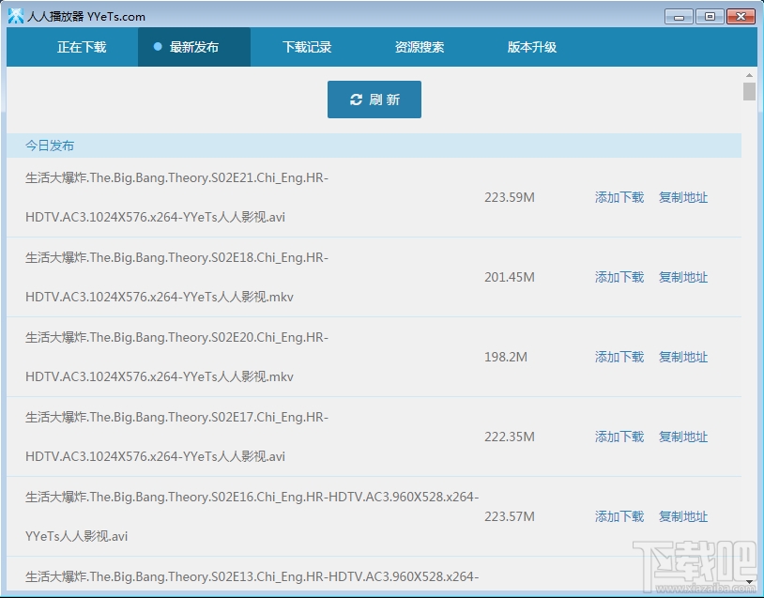Screen dimensions: 764x598
Task: Maximize the 人人播放器 window
Action: (x=710, y=17)
